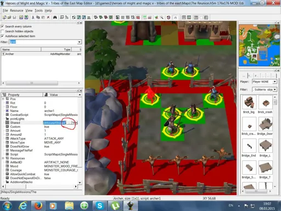Click the magic wand icon in toolbar
The width and height of the screenshot is (281, 211).
pos(162,18)
